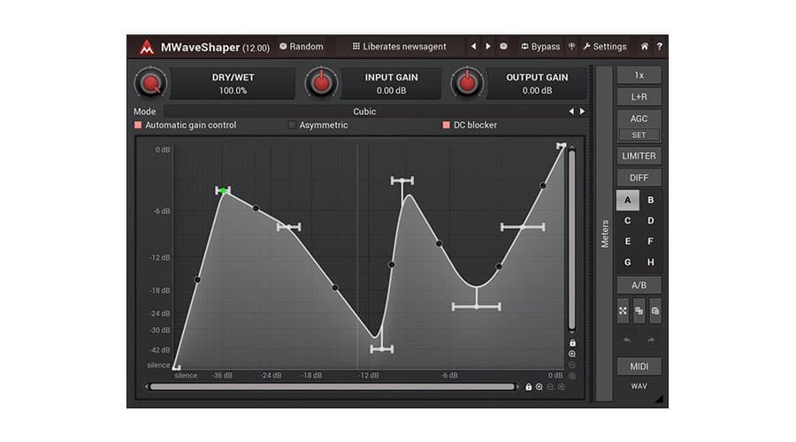Toggle the AGC button

point(639,118)
